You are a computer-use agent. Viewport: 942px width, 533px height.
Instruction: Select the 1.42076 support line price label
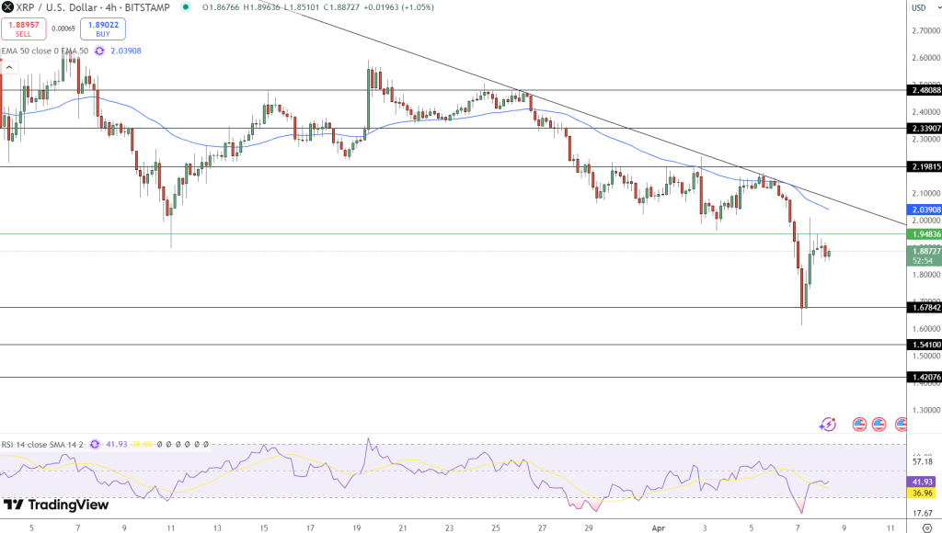point(925,378)
